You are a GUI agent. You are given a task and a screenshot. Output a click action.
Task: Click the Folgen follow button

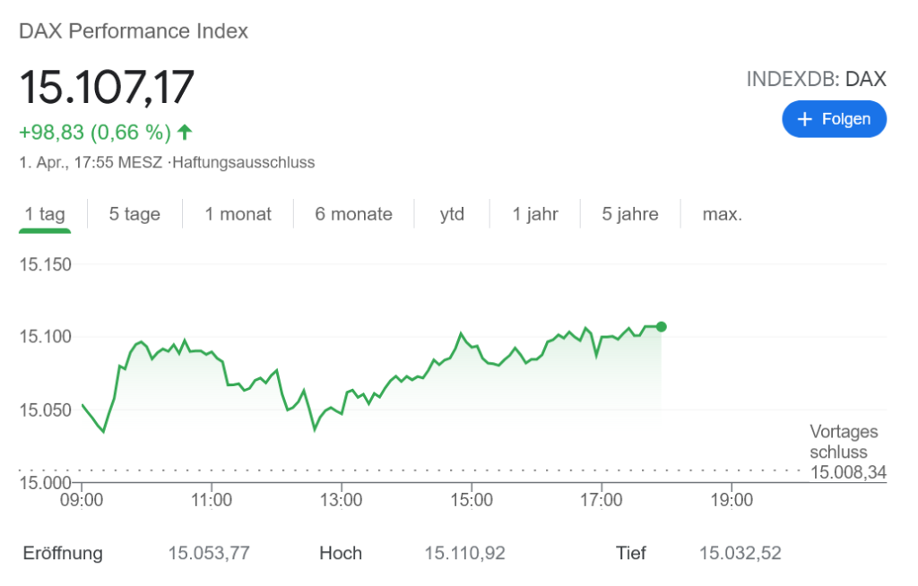coord(834,119)
